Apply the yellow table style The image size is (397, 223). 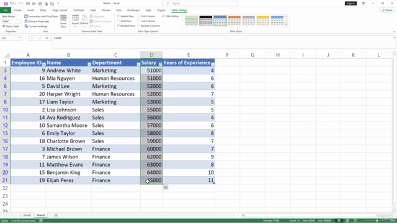(263, 20)
